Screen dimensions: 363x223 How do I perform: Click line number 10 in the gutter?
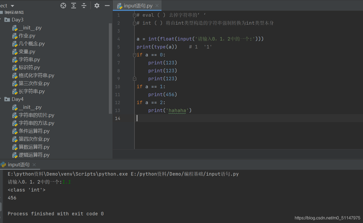117,87
